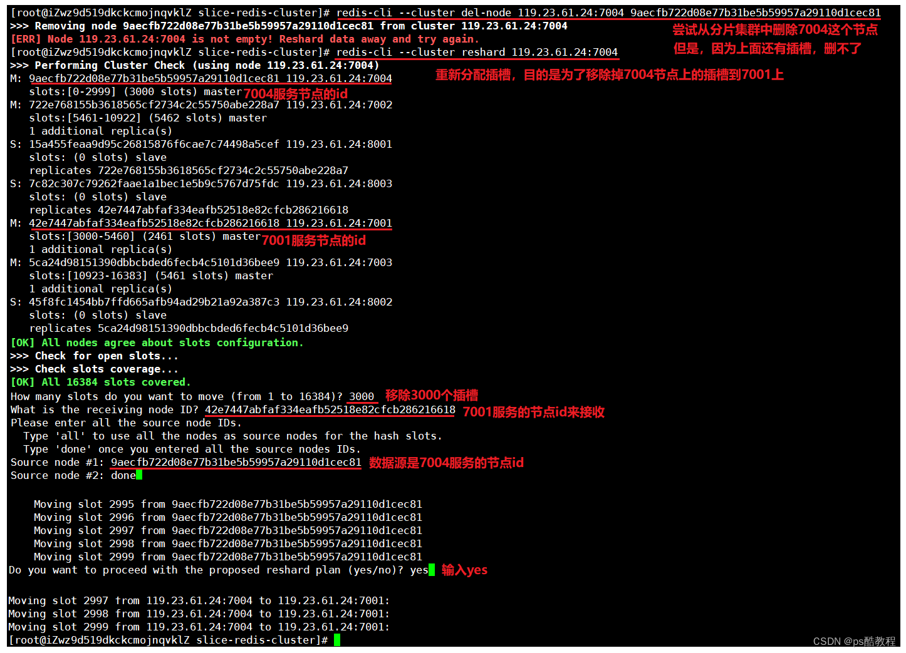Click 'Moving slot 2998 from 119.23.61.24:7004 to' line

[x=199, y=614]
